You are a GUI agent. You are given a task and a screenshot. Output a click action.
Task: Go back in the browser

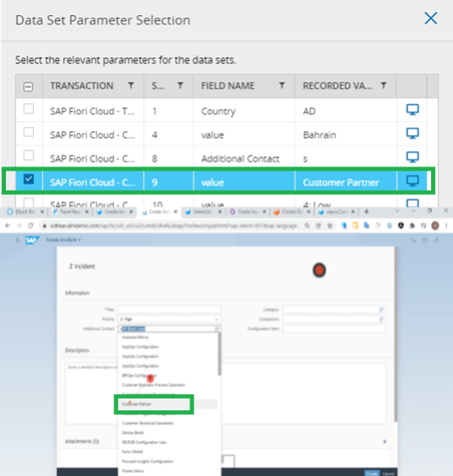point(8,225)
